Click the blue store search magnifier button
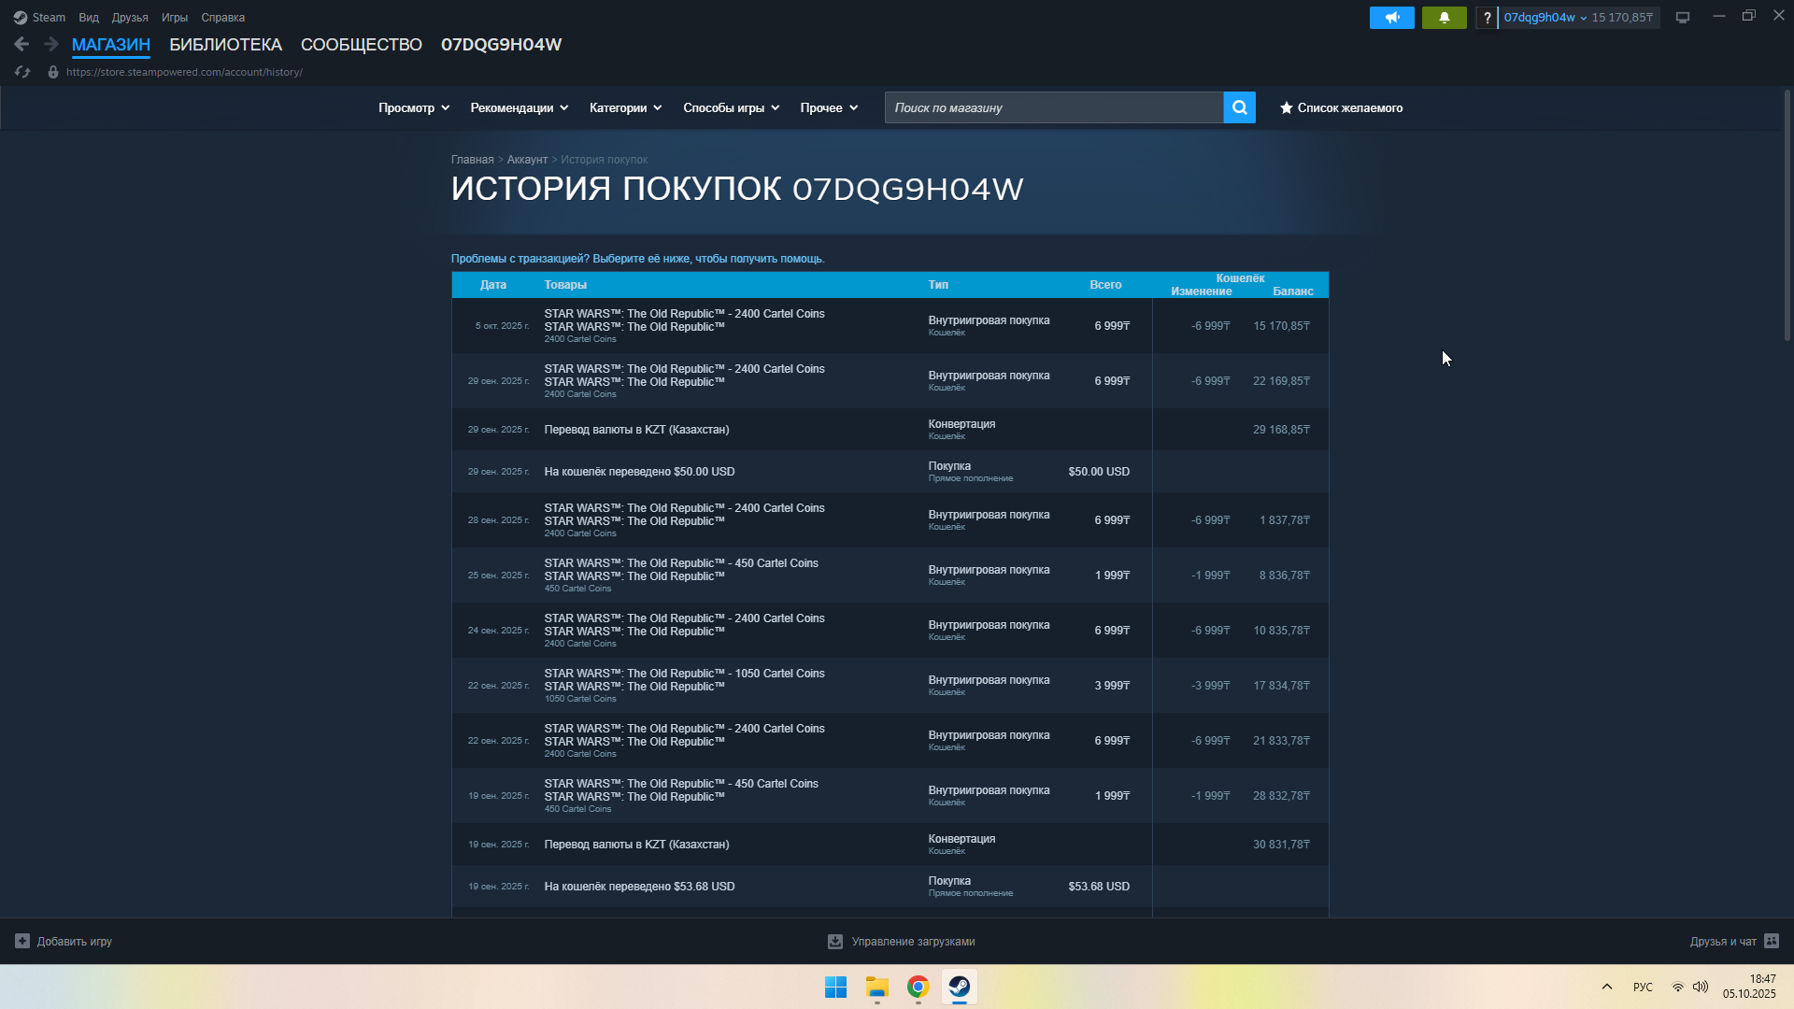Image resolution: width=1794 pixels, height=1009 pixels. coord(1239,108)
